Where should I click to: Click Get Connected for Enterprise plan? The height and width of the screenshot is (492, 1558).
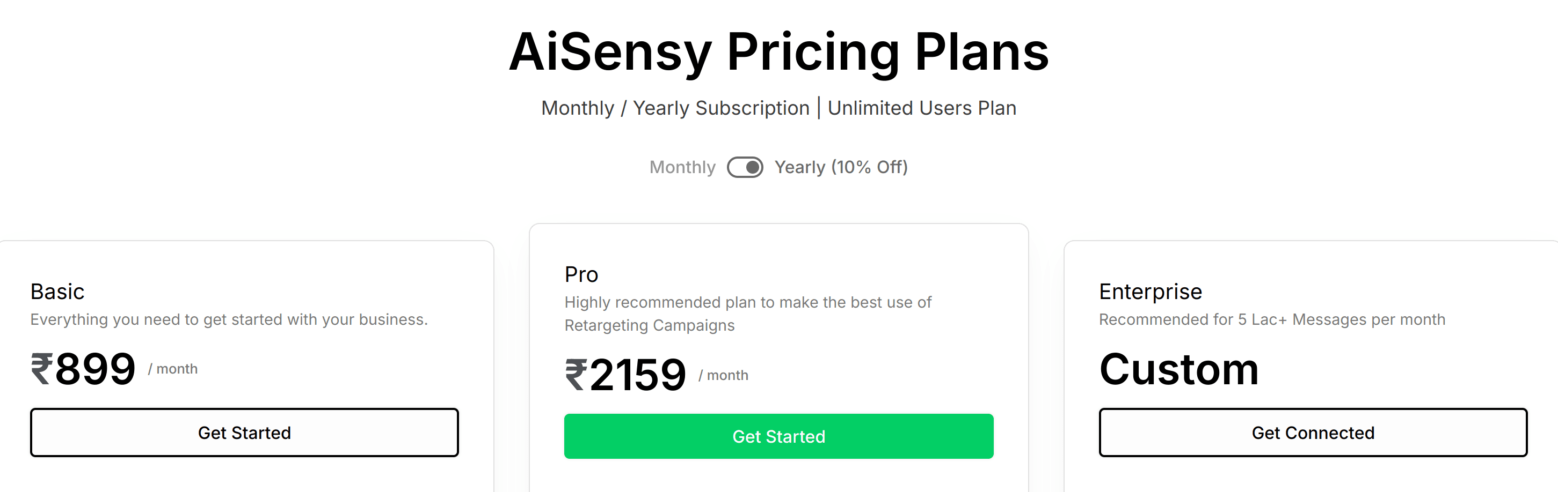(x=1313, y=432)
